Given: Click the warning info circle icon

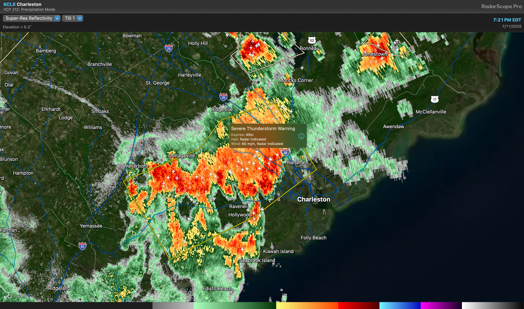Looking at the screenshot, I should tap(301, 136).
